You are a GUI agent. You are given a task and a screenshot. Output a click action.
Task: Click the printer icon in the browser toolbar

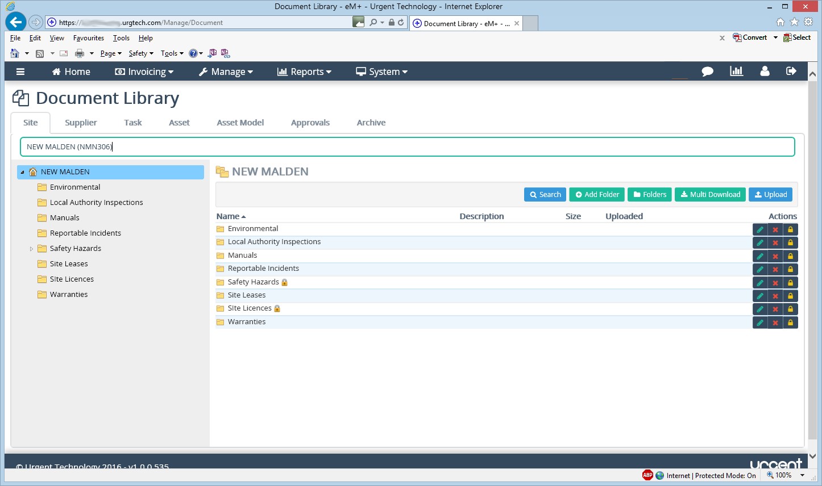(78, 53)
